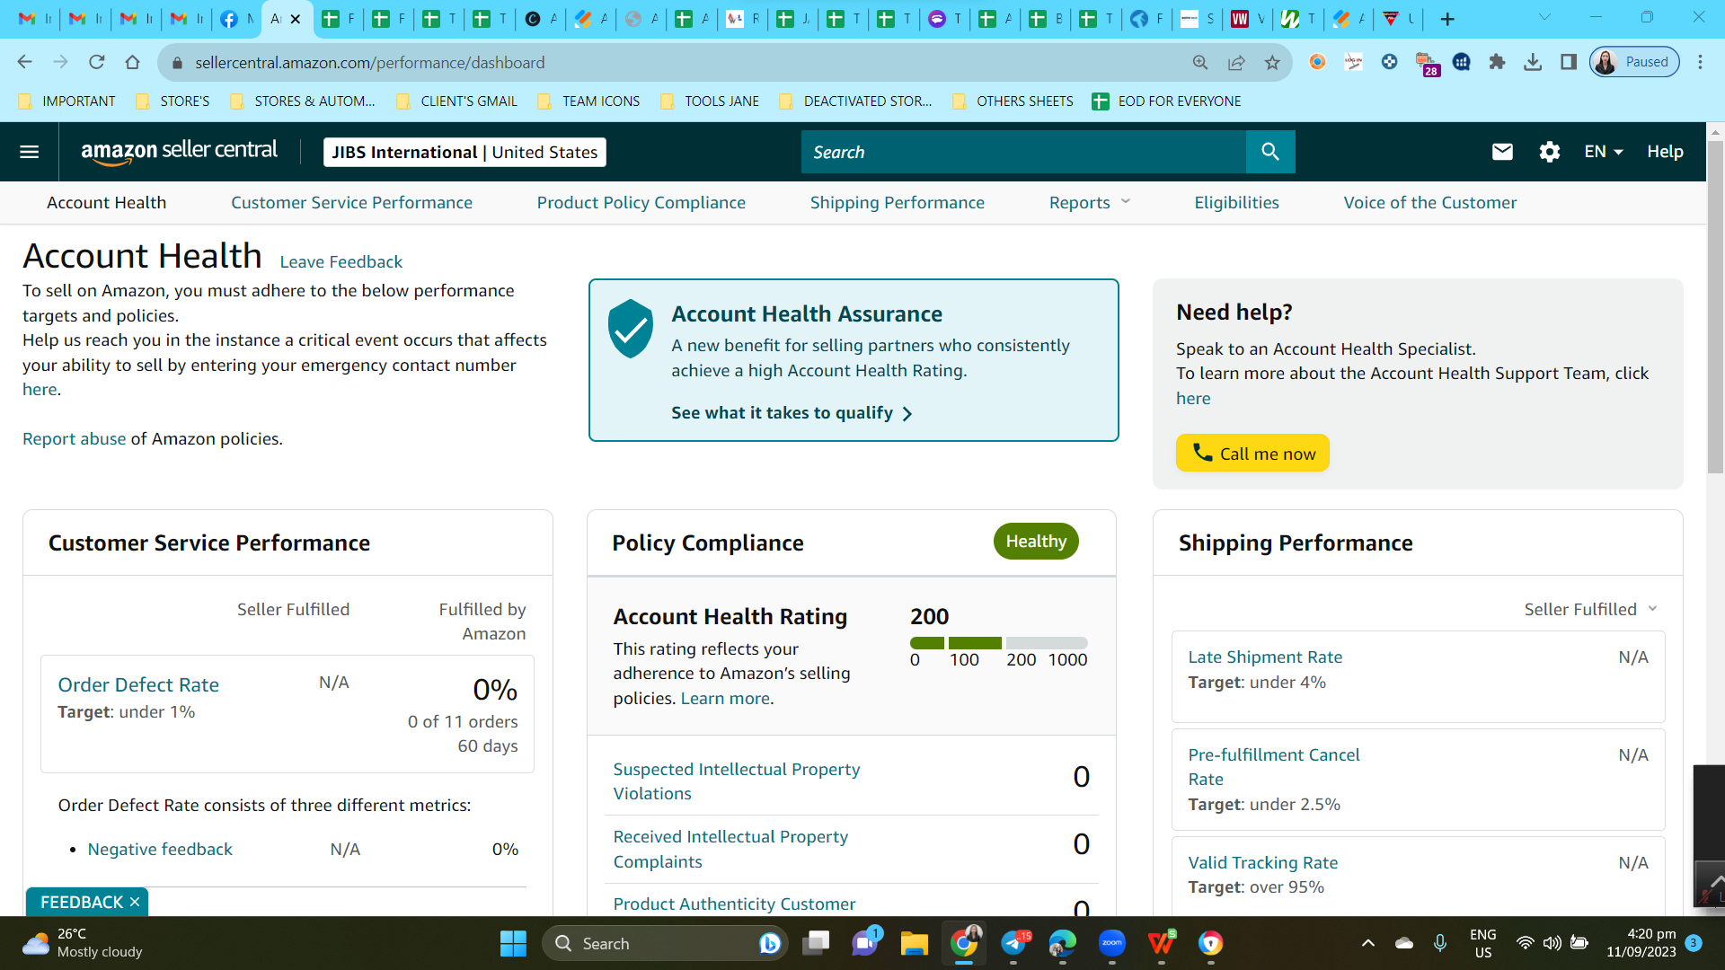Viewport: 1725px width, 970px height.
Task: Show hidden system tray icons chevron
Action: 1367,943
